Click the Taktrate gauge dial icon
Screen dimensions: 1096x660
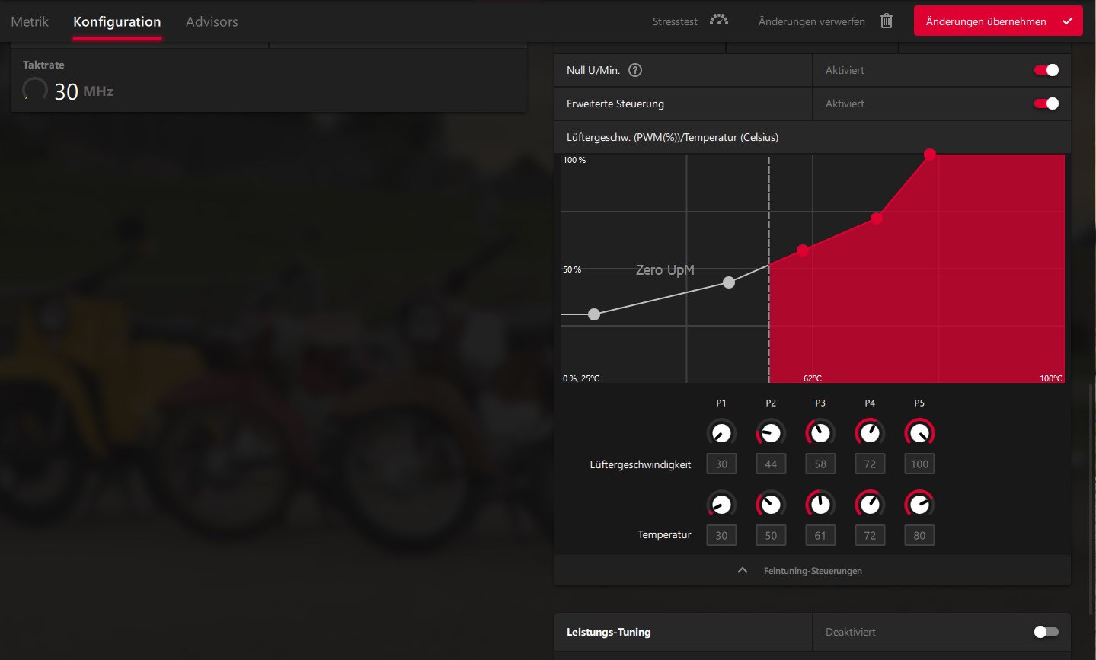(x=34, y=90)
